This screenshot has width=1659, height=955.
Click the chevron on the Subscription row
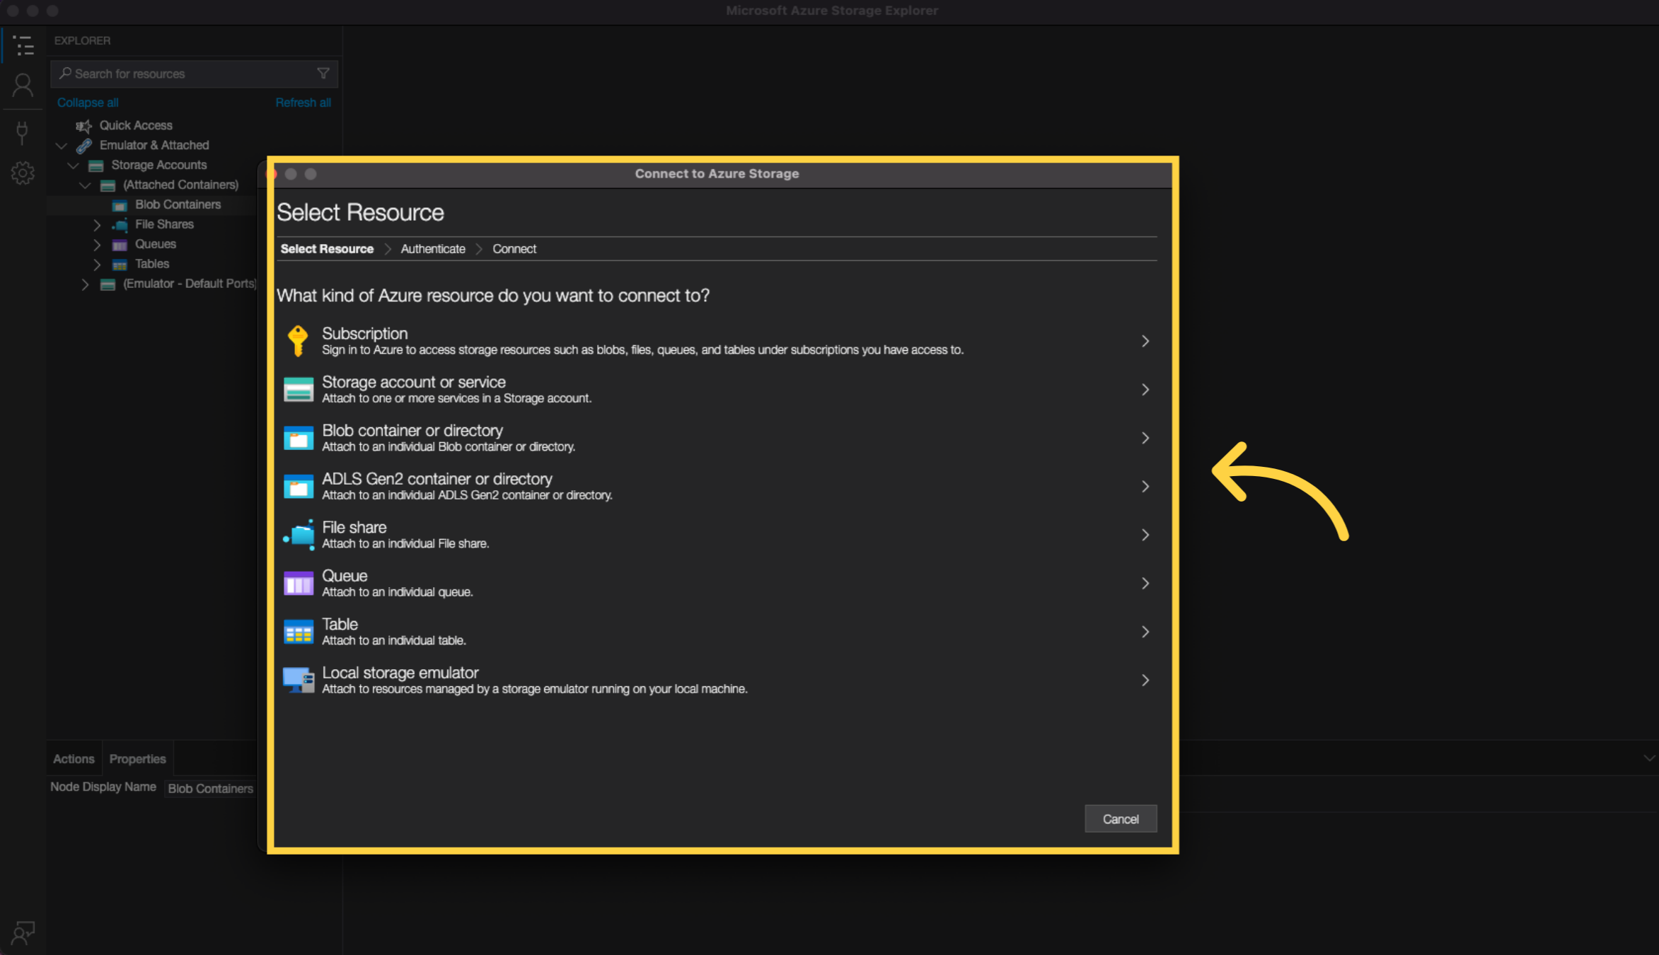tap(1145, 341)
